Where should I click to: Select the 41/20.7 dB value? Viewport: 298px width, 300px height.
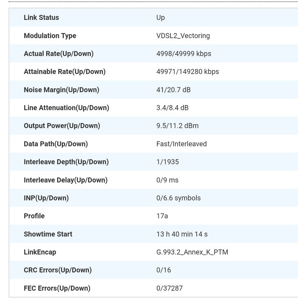pyautogui.click(x=173, y=90)
